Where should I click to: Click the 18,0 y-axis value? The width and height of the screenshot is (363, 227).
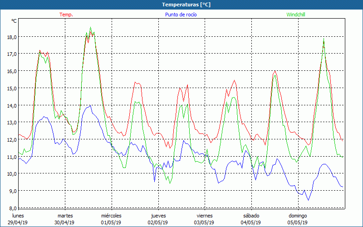pyautogui.click(x=12, y=37)
